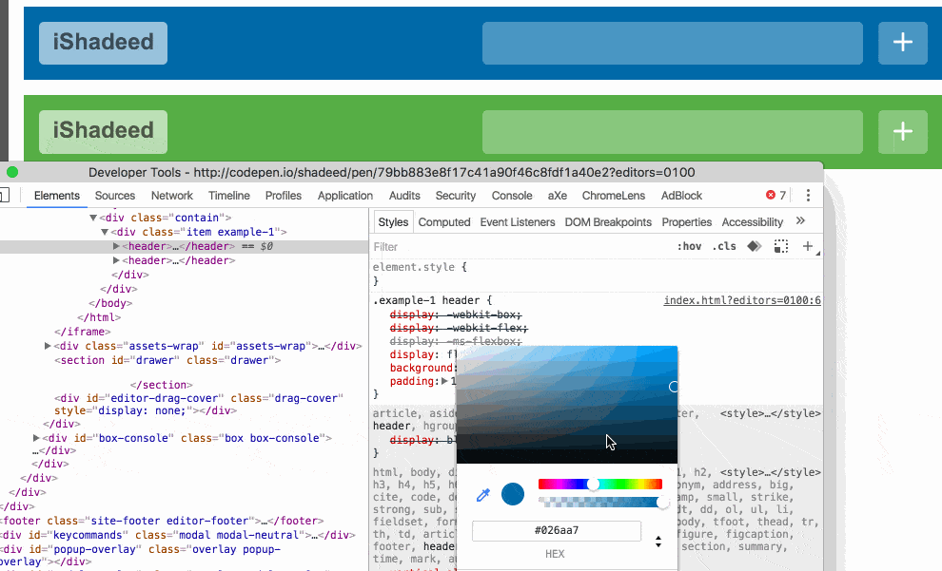Toggle the .cls class editor
942x571 pixels.
pyautogui.click(x=724, y=246)
